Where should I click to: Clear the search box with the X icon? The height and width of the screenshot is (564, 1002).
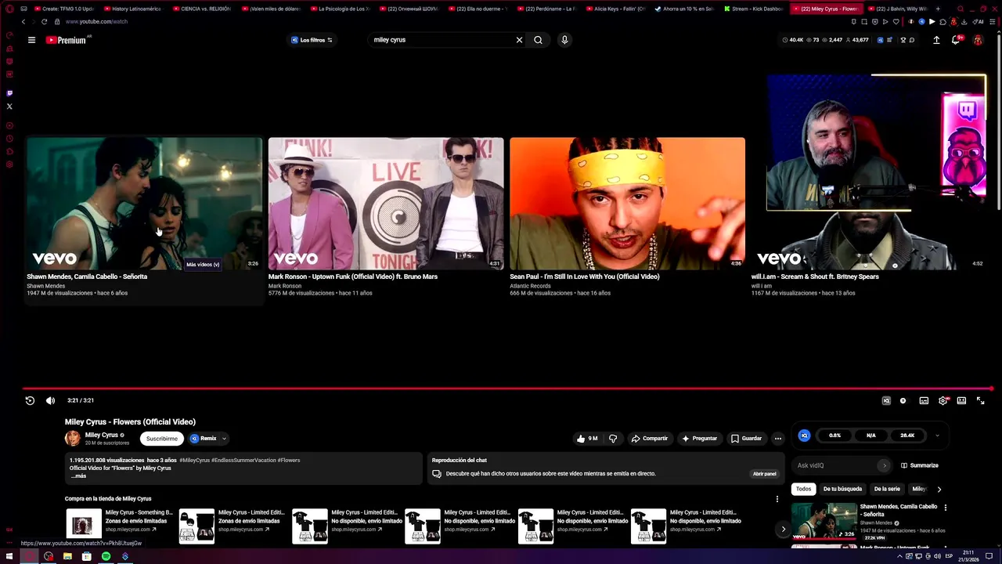tap(519, 40)
